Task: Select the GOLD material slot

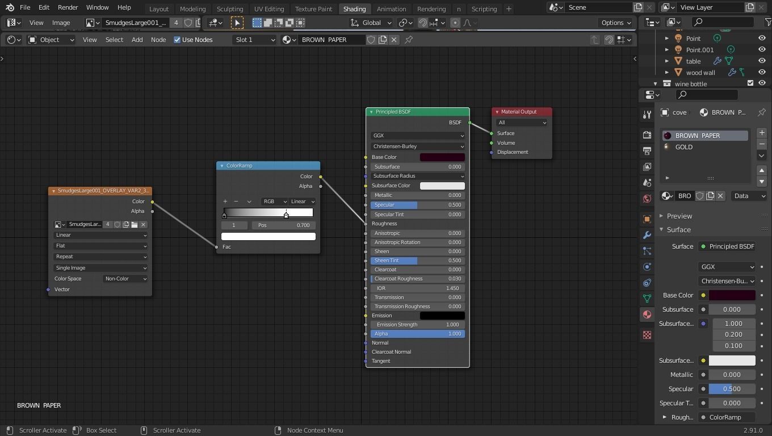Action: pyautogui.click(x=706, y=147)
